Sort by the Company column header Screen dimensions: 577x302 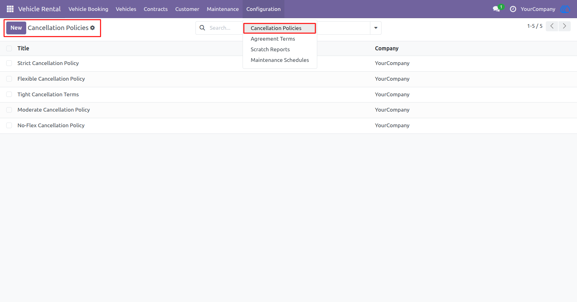[x=387, y=48]
